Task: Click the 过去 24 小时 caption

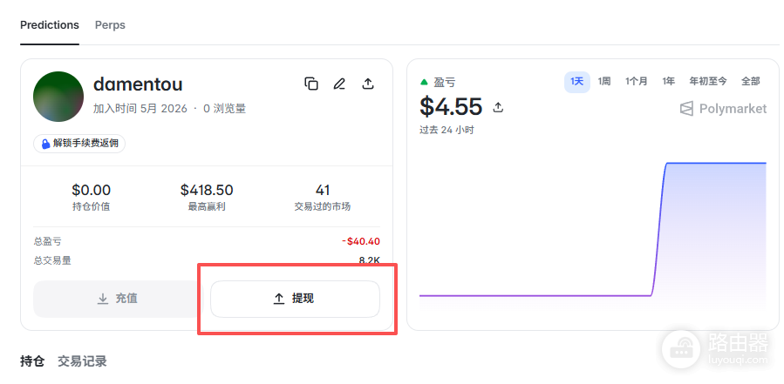Action: [x=447, y=130]
